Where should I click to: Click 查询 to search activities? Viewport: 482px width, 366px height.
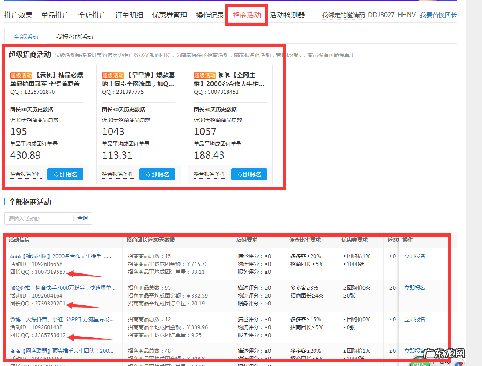pos(82,218)
